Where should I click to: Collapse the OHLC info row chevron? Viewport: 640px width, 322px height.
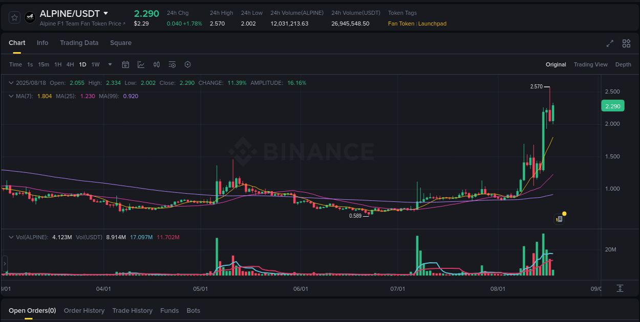pyautogui.click(x=11, y=82)
